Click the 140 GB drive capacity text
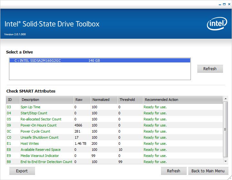This screenshot has width=232, height=180. (94, 61)
